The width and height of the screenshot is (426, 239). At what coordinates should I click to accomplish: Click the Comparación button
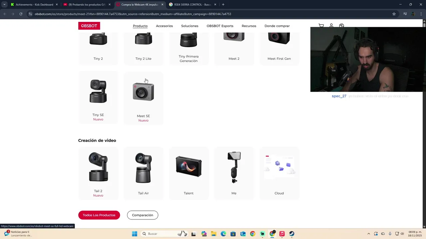pyautogui.click(x=142, y=215)
